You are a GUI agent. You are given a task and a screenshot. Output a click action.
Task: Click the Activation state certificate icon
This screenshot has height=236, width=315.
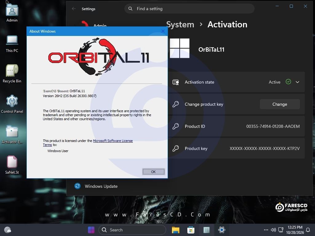[176, 82]
